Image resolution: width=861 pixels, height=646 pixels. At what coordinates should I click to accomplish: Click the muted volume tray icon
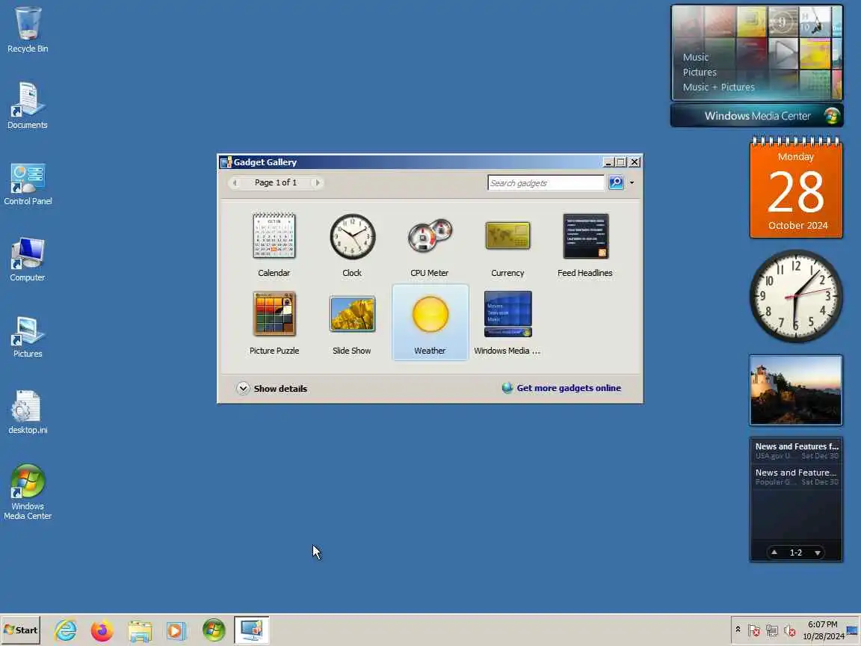click(790, 630)
